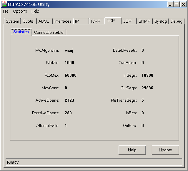Click the 'PassiveOpens:' label
This screenshot has width=188, height=171.
pyautogui.click(x=46, y=113)
